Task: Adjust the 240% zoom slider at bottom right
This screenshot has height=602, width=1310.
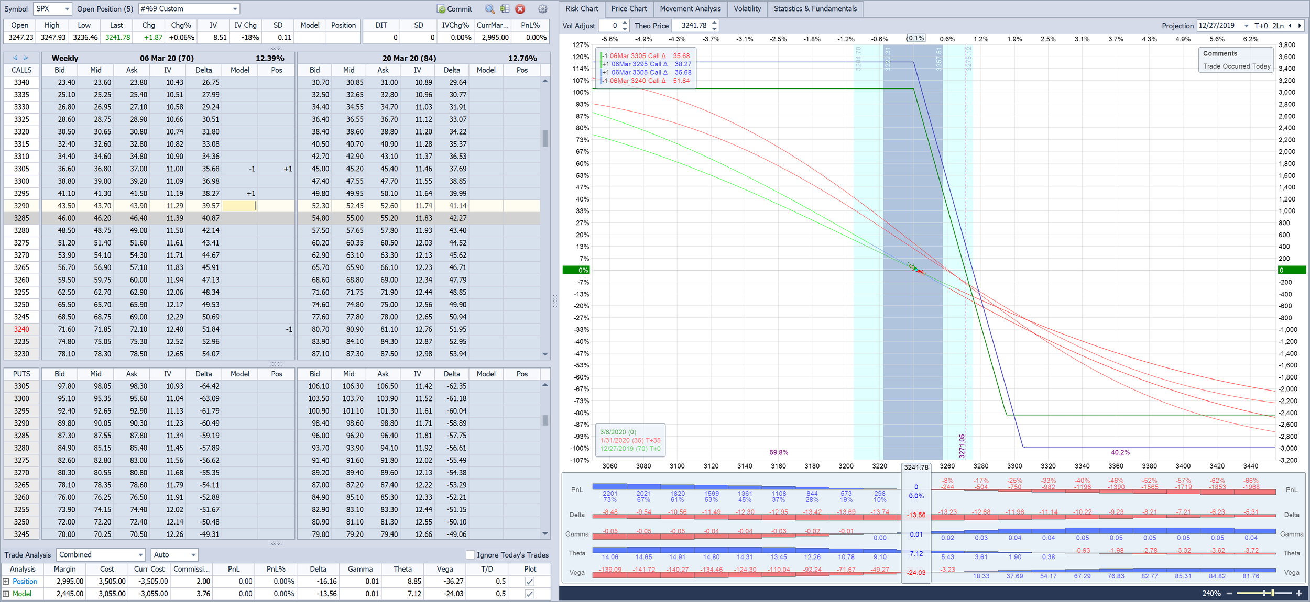Action: 1272,593
